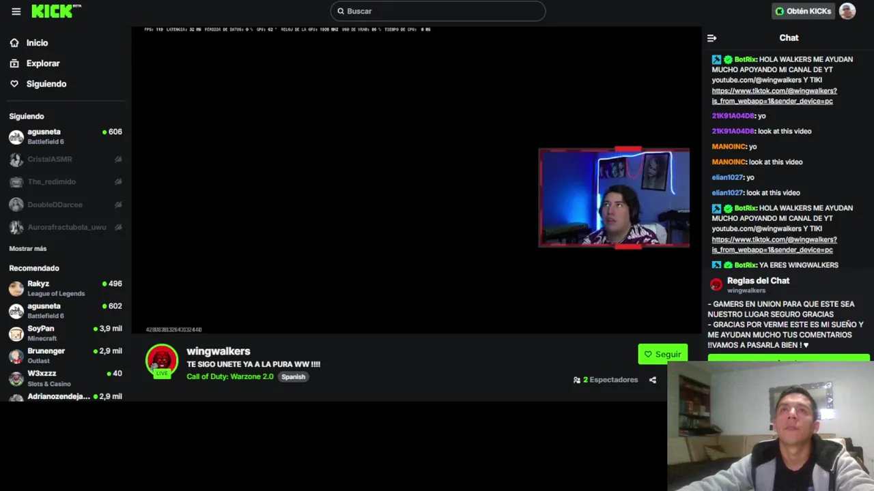
Task: Open recommended agusneta with 602 viewers
Action: tap(66, 310)
